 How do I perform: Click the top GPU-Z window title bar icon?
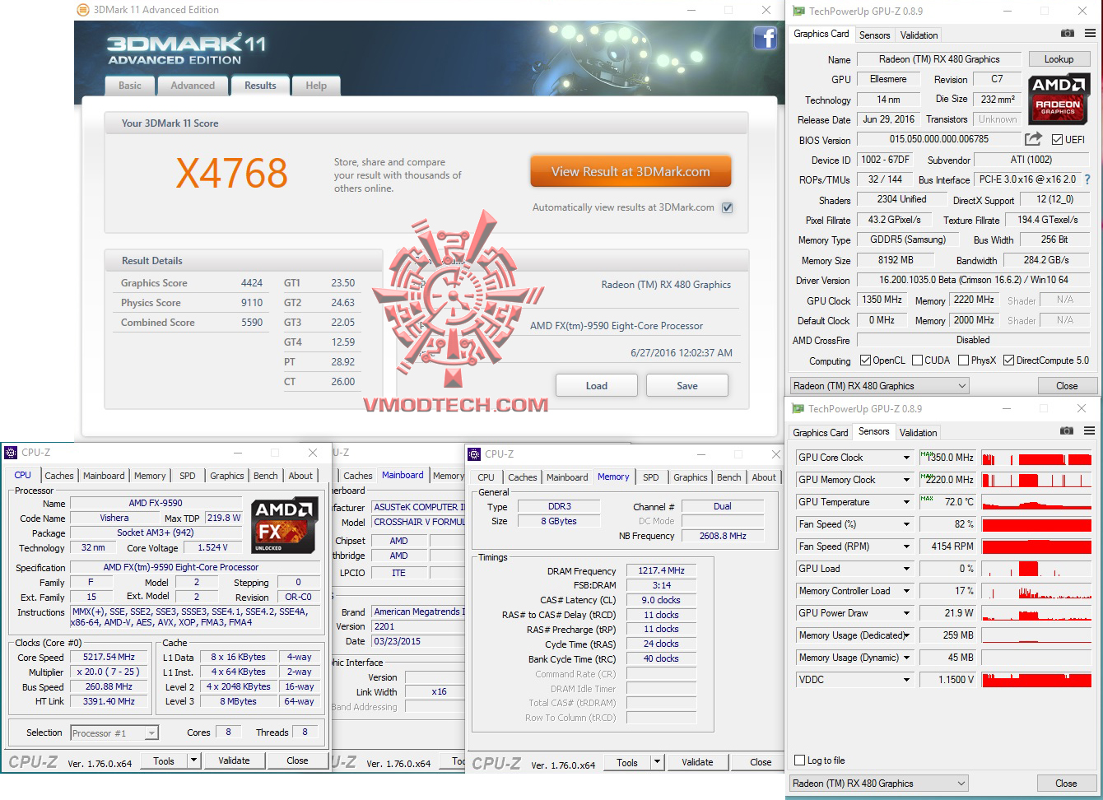798,11
